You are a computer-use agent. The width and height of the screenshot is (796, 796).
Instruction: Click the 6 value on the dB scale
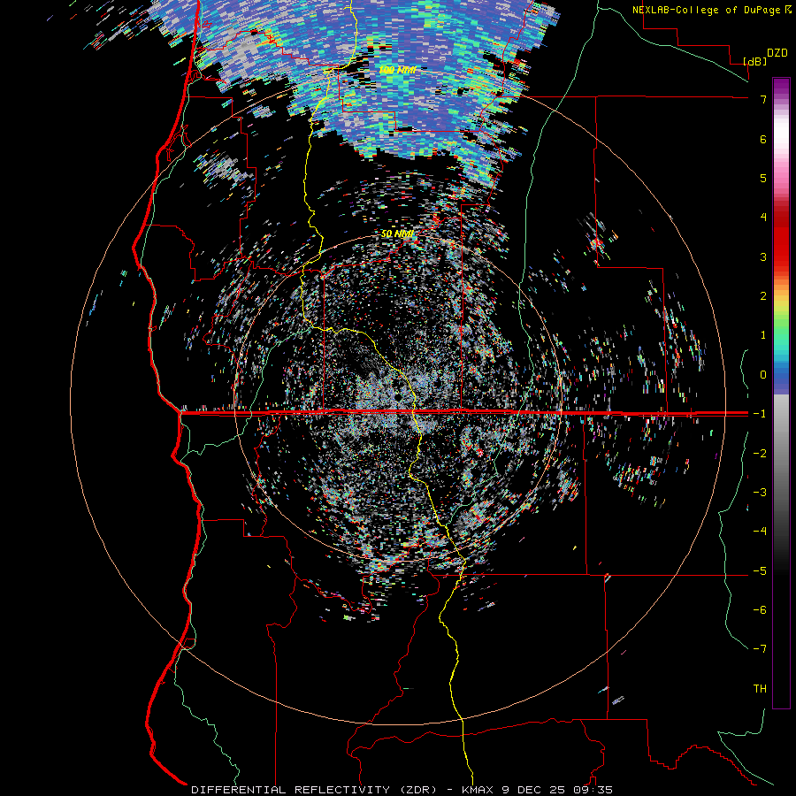coord(763,139)
